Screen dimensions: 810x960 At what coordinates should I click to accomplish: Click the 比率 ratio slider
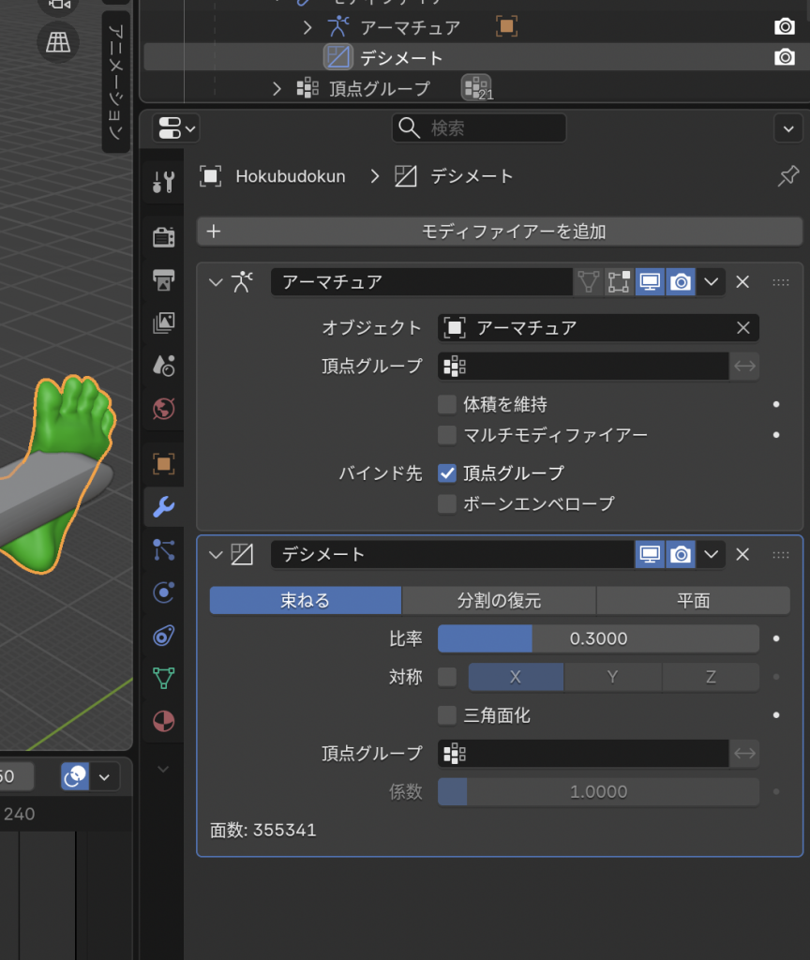click(x=598, y=639)
